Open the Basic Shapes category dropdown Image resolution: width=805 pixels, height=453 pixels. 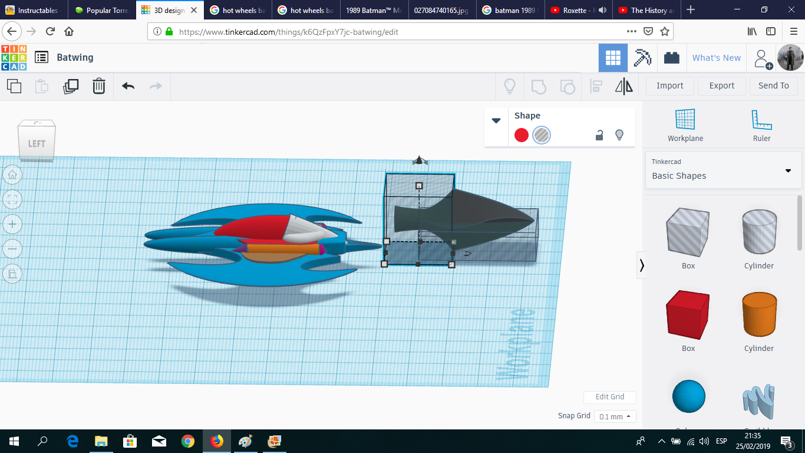723,170
